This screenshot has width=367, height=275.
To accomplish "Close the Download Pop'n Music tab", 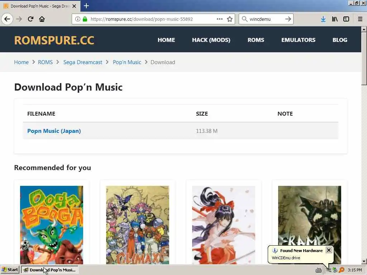I will pyautogui.click(x=74, y=6).
